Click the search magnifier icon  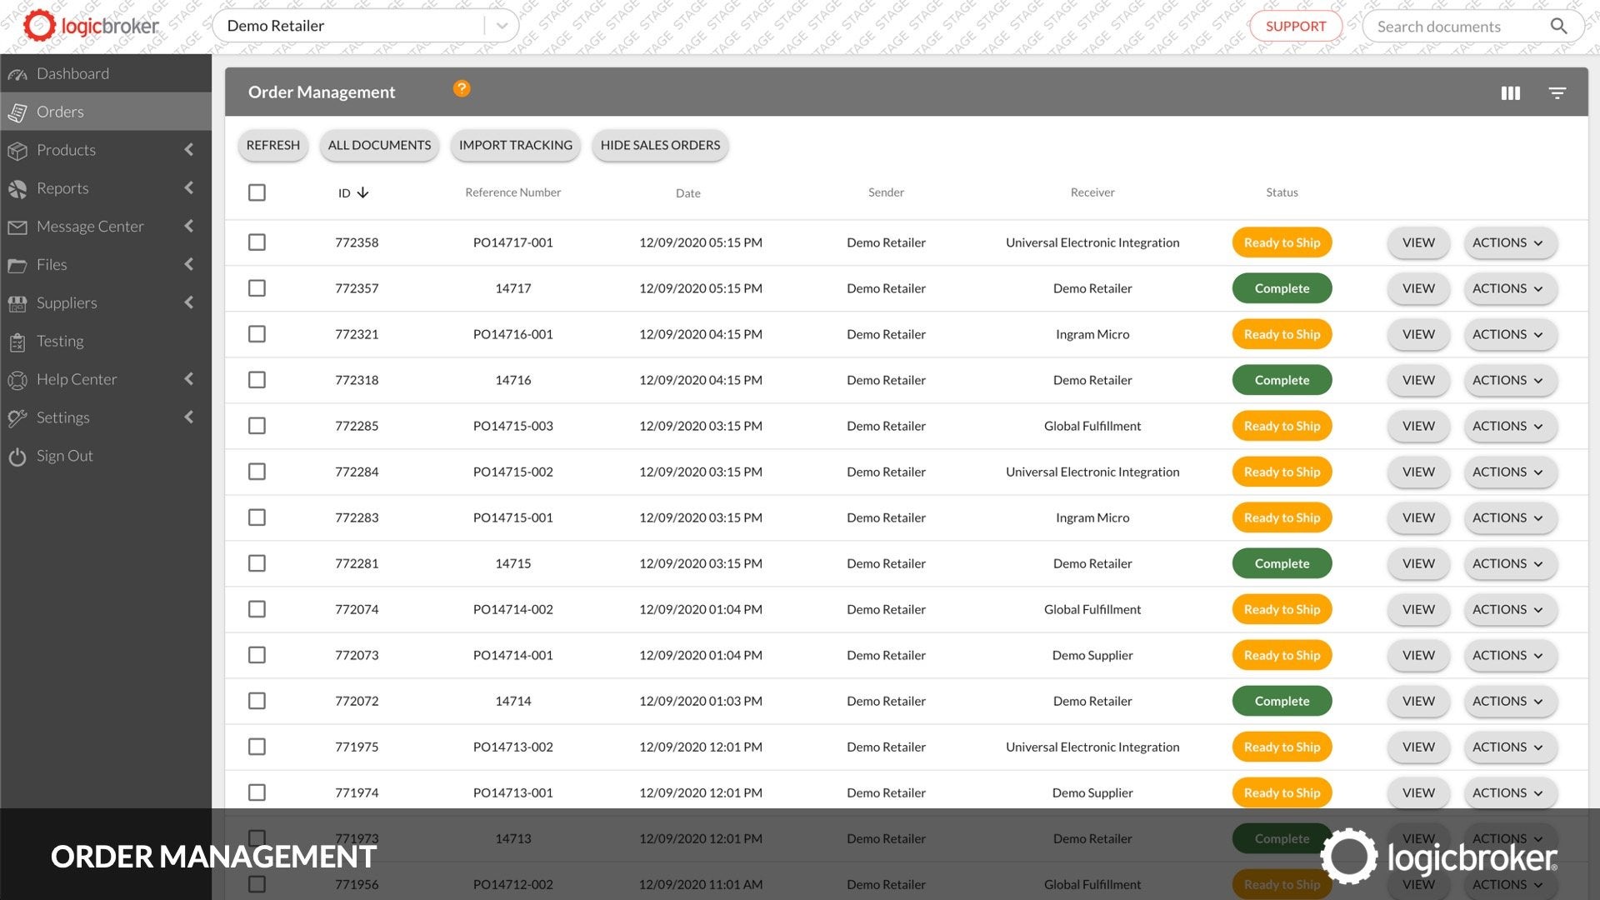1558,27
